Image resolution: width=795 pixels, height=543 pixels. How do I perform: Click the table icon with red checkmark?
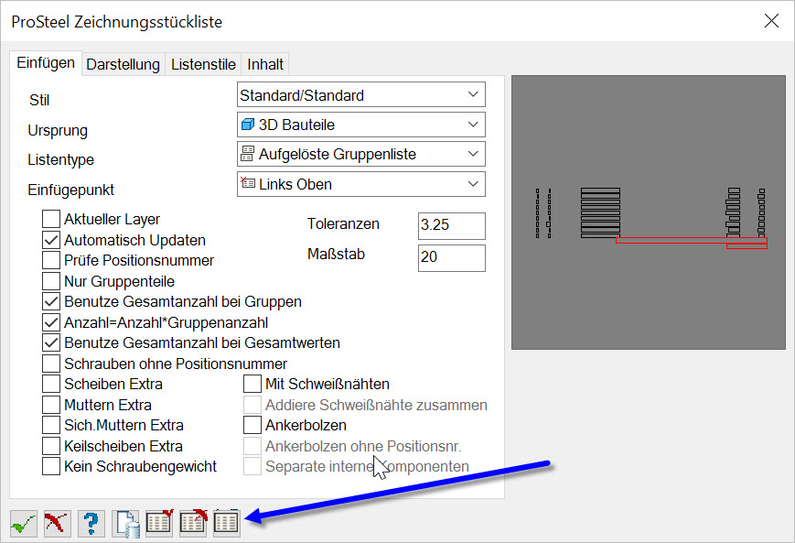159,523
